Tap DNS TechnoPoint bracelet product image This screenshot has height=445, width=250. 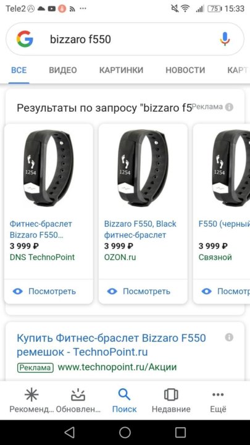pyautogui.click(x=49, y=167)
